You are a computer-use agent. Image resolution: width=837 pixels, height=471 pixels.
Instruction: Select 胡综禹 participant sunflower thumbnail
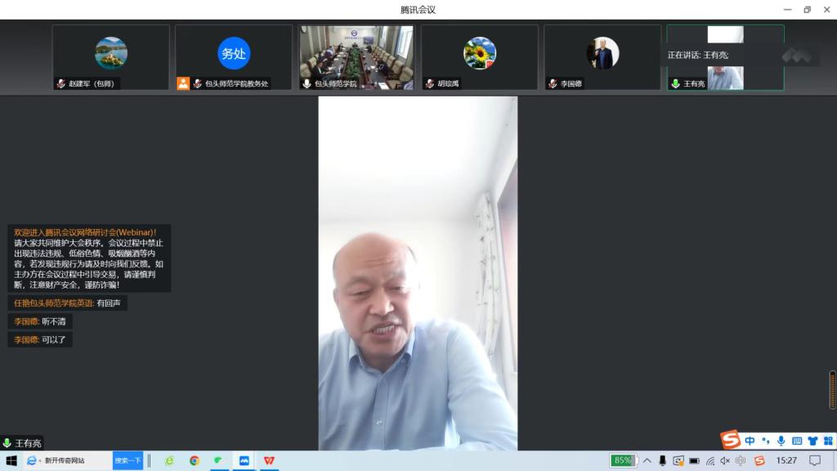pos(479,53)
